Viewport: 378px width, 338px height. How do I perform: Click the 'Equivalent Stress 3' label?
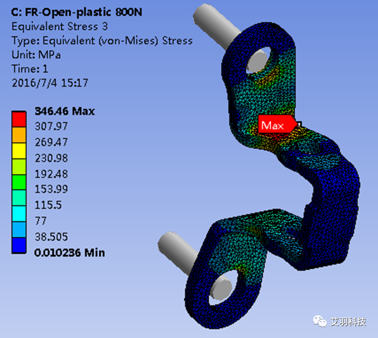(x=60, y=26)
